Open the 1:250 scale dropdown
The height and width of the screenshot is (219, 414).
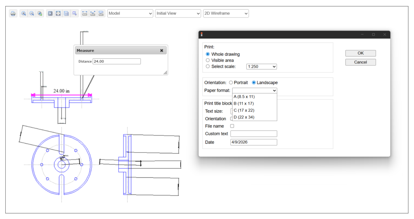262,67
